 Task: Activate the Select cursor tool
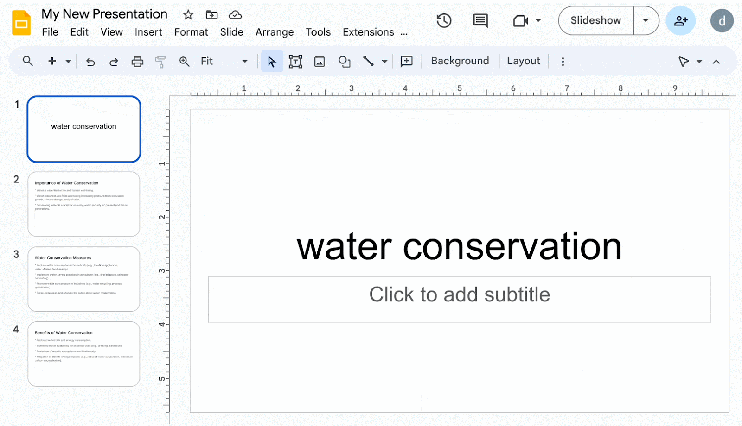click(272, 62)
